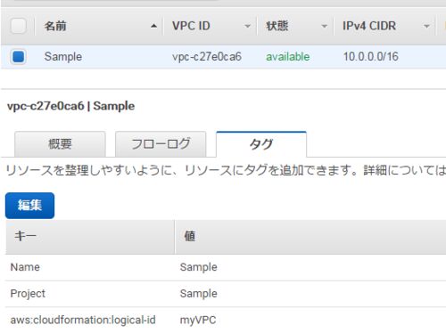This screenshot has height=333, width=446.
Task: Uncheck the Sample VPC row checkbox
Action: 19,56
